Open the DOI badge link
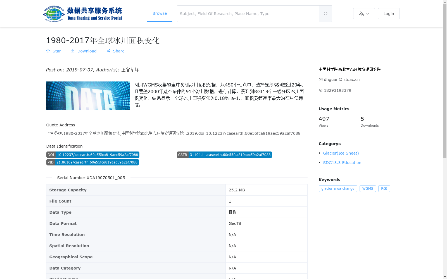Viewport: 447px width, 279px height. coord(93,155)
